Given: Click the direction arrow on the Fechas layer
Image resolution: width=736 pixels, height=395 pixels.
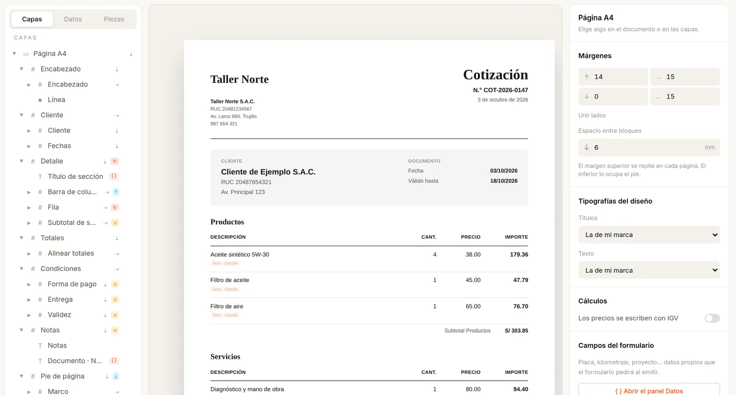Looking at the screenshot, I should click(117, 146).
